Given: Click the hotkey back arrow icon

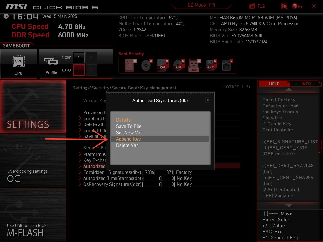Looking at the screenshot, I should pyautogui.click(x=248, y=87).
